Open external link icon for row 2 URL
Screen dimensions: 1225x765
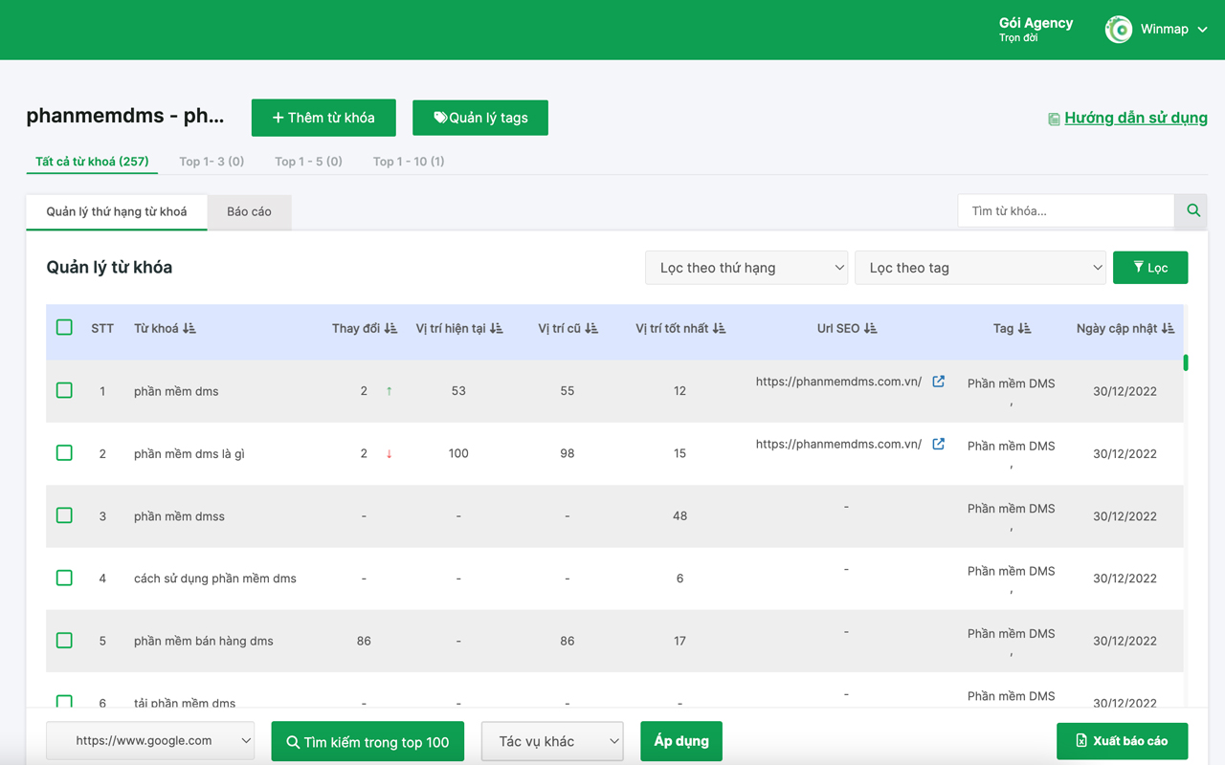point(938,444)
